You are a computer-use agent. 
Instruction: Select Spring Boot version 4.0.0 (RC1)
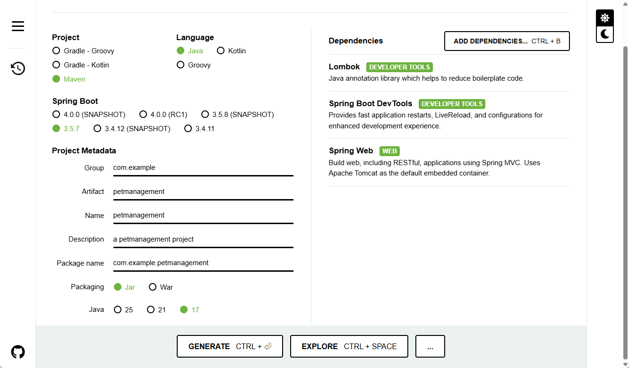pyautogui.click(x=143, y=114)
